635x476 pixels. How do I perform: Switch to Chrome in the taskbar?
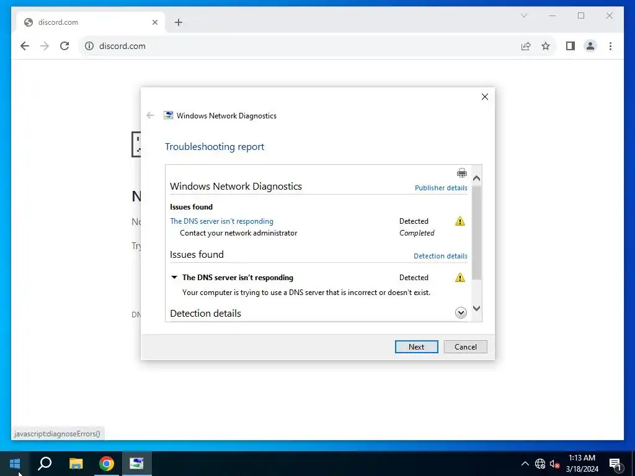tap(107, 464)
